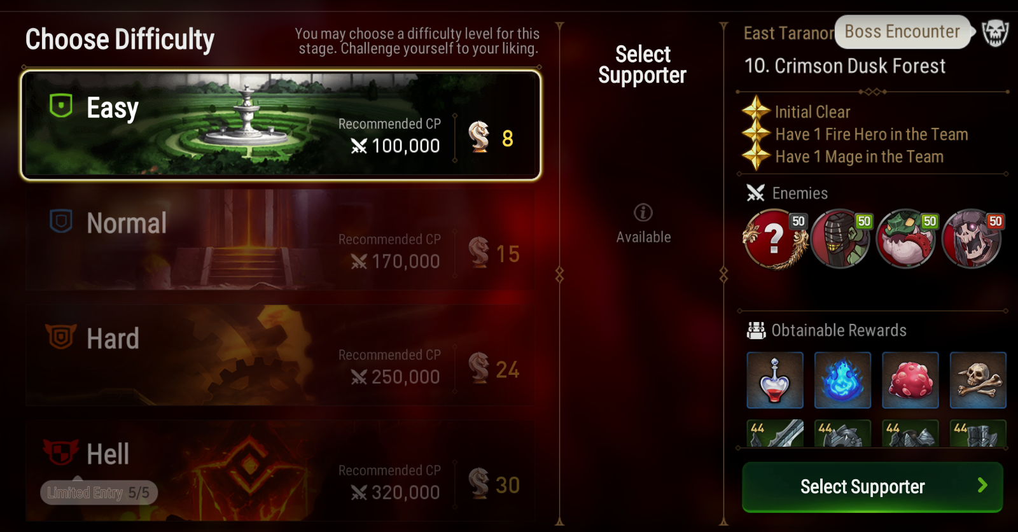
Task: Inspect the green goblin enemy portrait
Action: click(907, 239)
